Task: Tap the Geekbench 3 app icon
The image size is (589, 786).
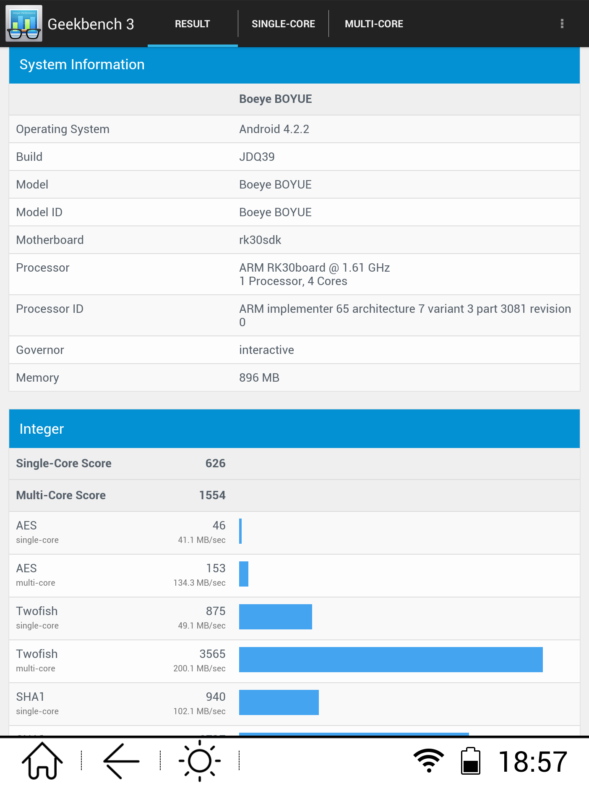Action: click(24, 24)
